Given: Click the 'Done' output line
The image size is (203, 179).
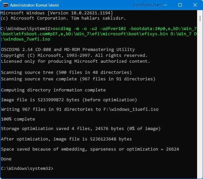Looking at the screenshot, I should pyautogui.click(x=6, y=159).
